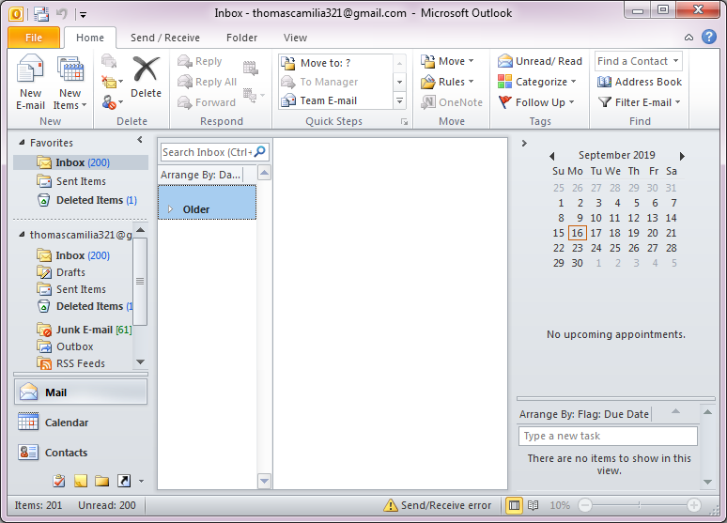727x523 pixels.
Task: Switch to the Folder tab
Action: 241,38
